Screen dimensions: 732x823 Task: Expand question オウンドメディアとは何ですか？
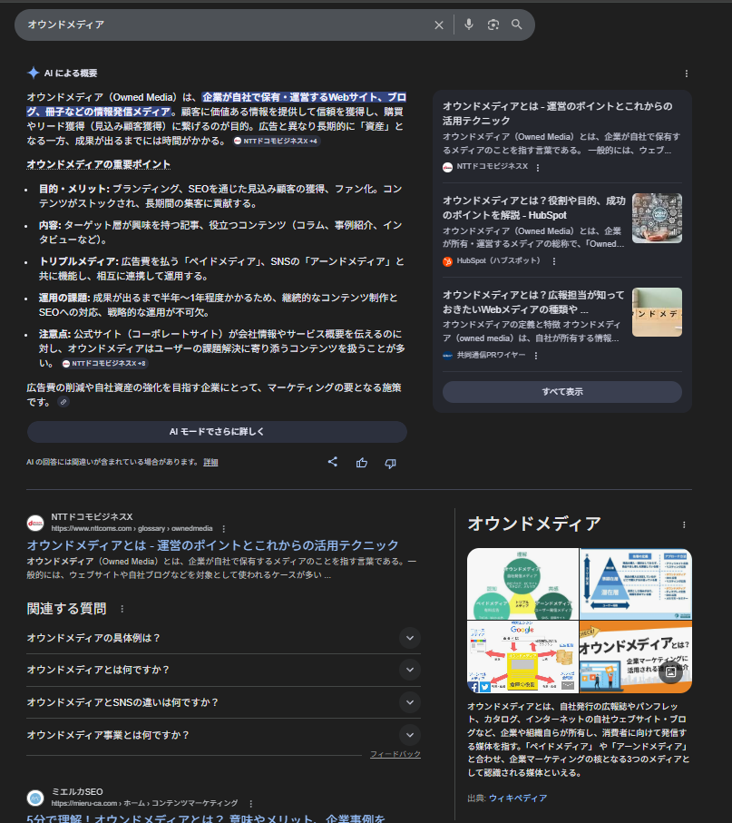(410, 670)
